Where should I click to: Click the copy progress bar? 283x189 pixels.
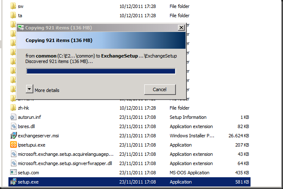pos(101,71)
